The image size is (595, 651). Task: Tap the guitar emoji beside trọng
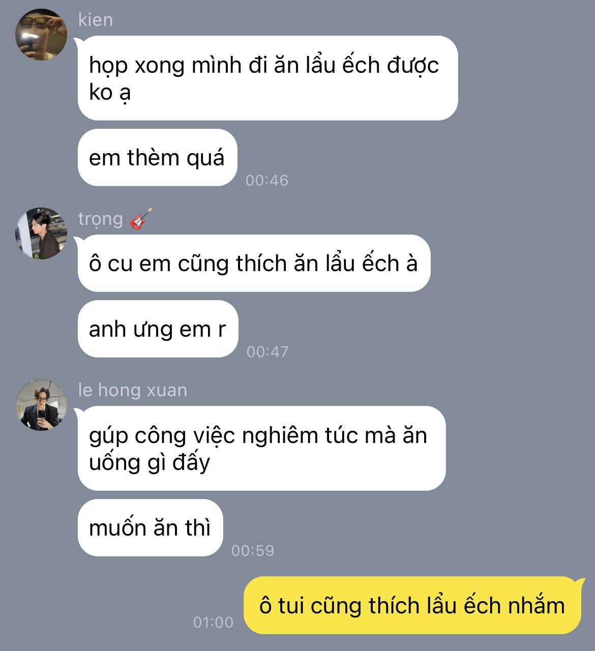coord(141,219)
